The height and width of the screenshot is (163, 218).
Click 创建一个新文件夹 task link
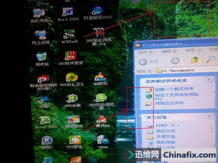[x=174, y=89]
